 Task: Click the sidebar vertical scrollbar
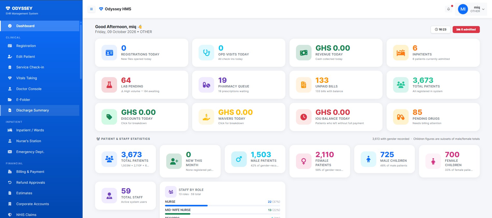[x=81, y=52]
